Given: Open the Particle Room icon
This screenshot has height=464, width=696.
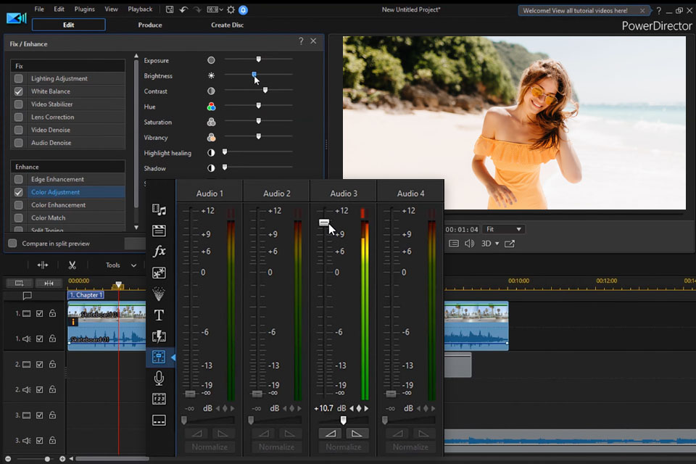Looking at the screenshot, I should click(159, 294).
